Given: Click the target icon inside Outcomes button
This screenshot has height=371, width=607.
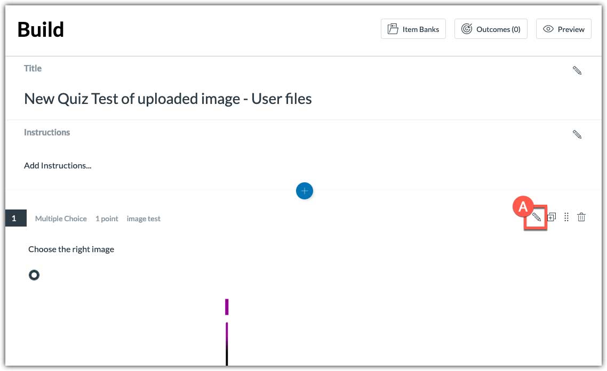Looking at the screenshot, I should tap(466, 29).
